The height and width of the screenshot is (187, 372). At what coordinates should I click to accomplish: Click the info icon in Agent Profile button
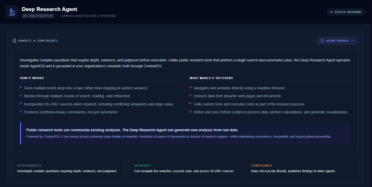tap(322, 41)
